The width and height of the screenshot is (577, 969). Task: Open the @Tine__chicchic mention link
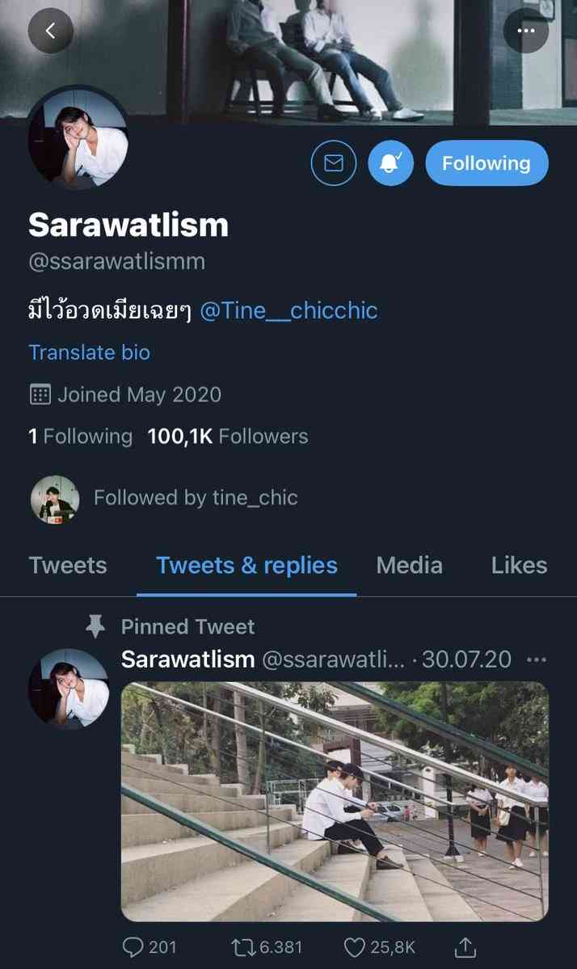click(288, 311)
